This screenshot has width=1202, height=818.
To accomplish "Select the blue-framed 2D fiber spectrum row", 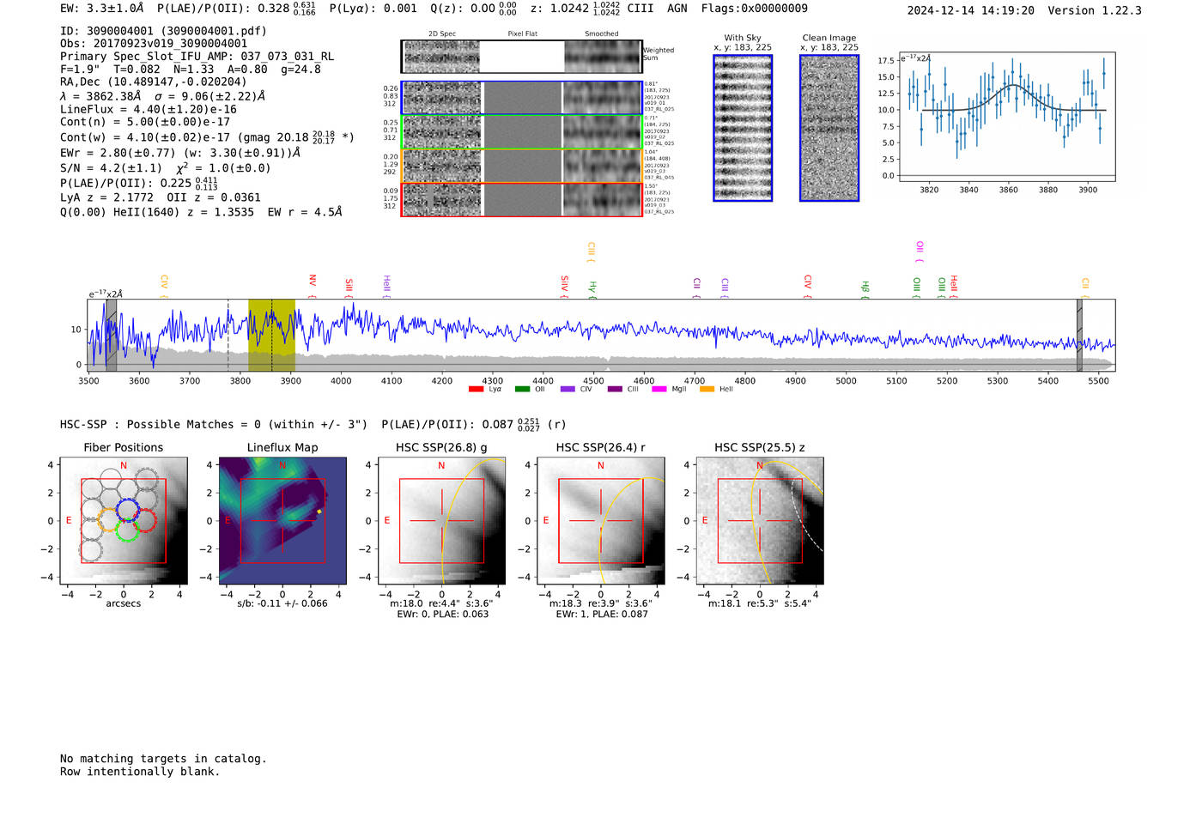I will coord(522,98).
